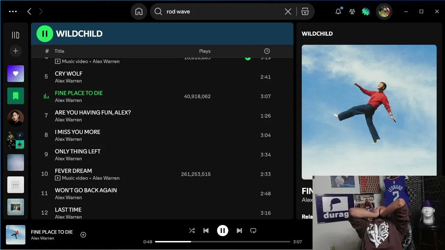Open the artist portrait in sidebar
The image size is (445, 250).
16,118
